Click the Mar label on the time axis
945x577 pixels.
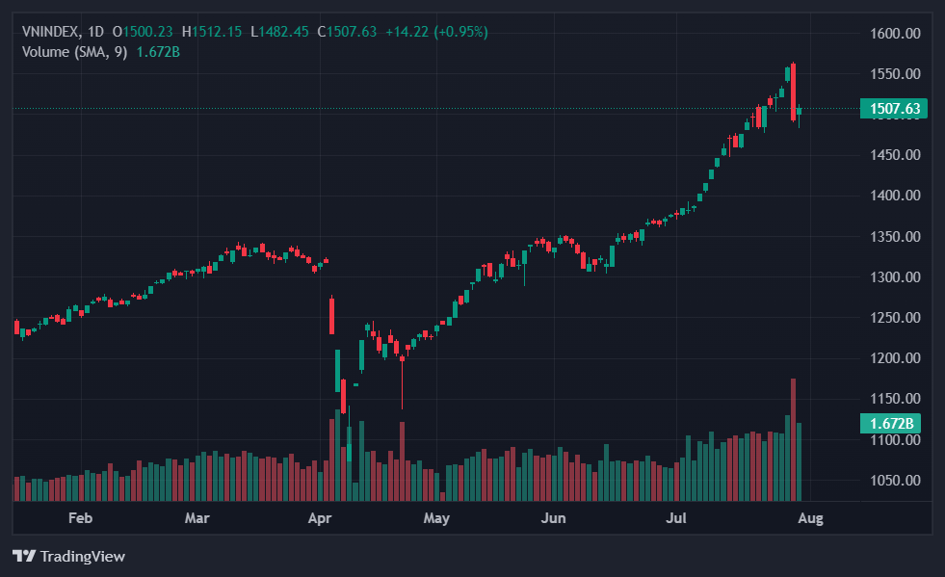click(197, 518)
